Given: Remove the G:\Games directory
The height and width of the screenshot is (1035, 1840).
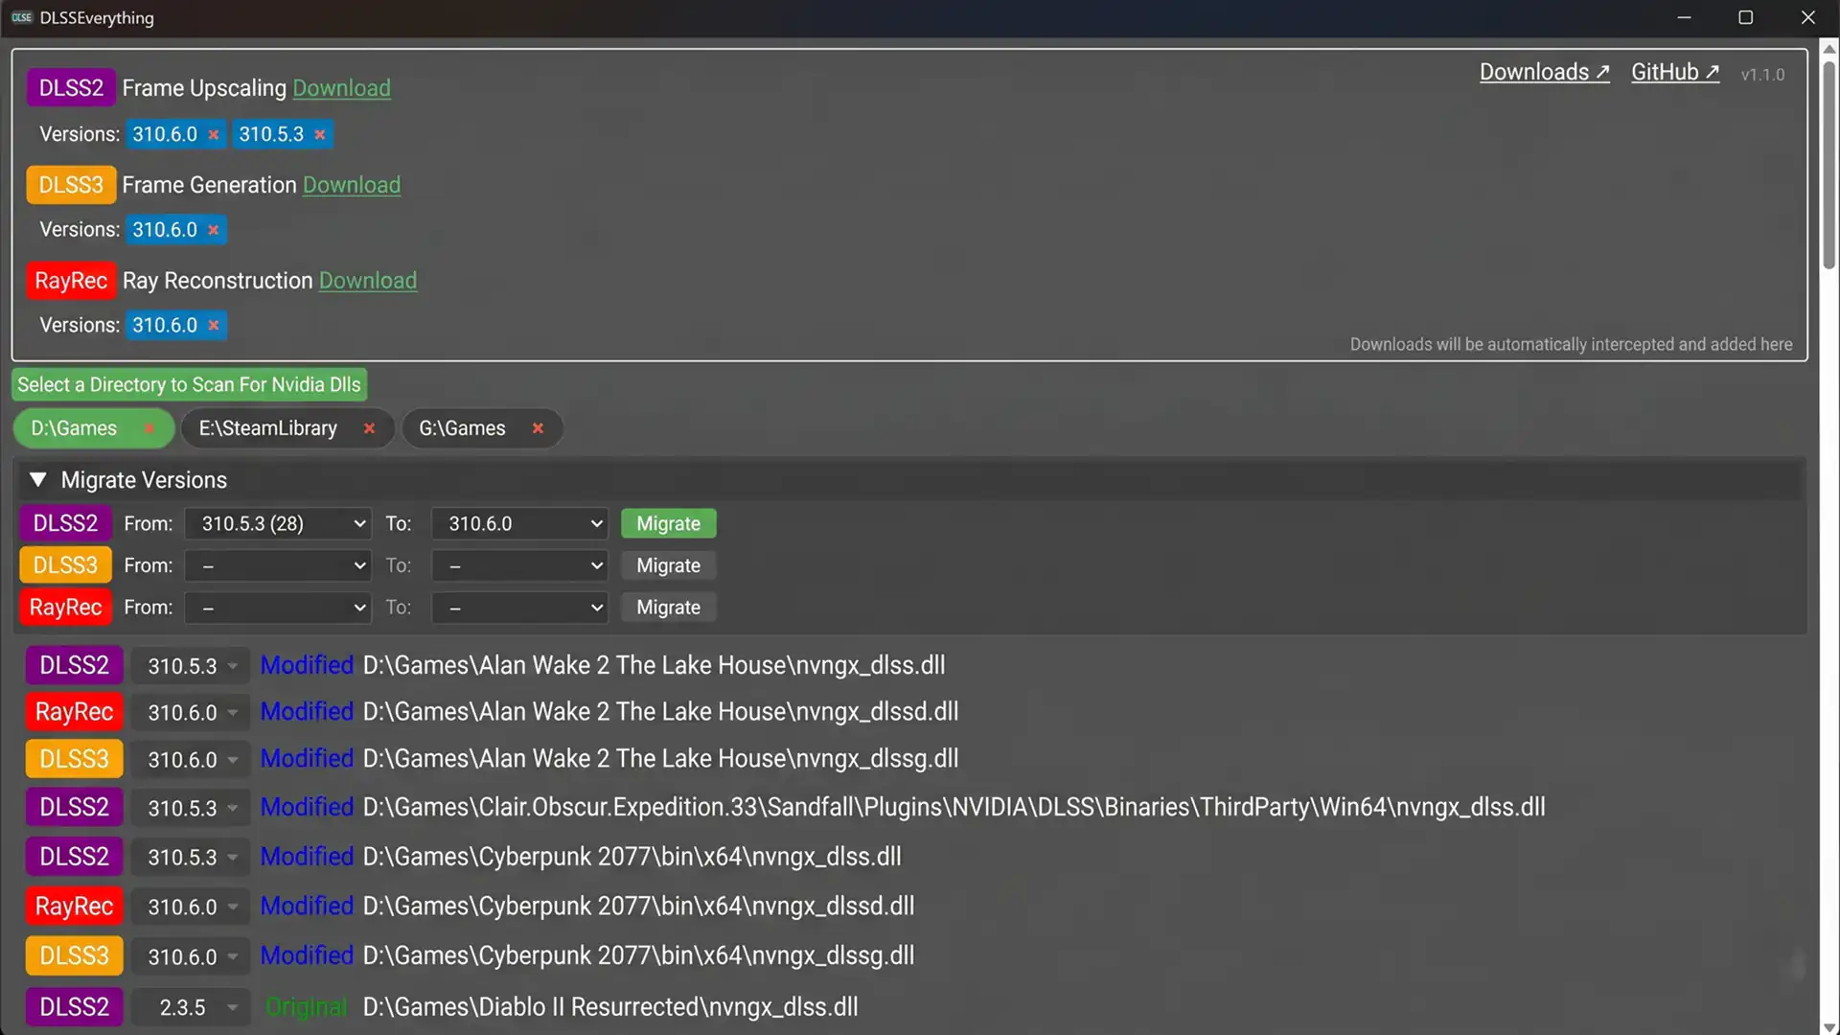Looking at the screenshot, I should (x=538, y=428).
